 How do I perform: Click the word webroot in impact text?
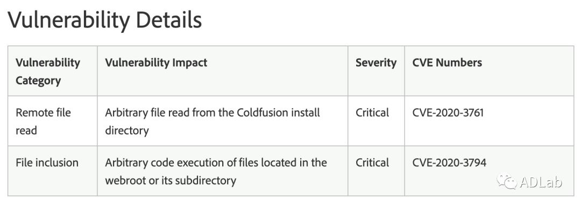tap(125, 181)
